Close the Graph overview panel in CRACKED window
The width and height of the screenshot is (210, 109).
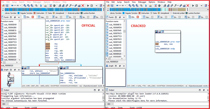click(x=124, y=66)
